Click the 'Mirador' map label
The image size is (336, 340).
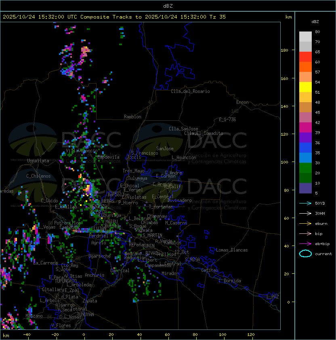170,273
